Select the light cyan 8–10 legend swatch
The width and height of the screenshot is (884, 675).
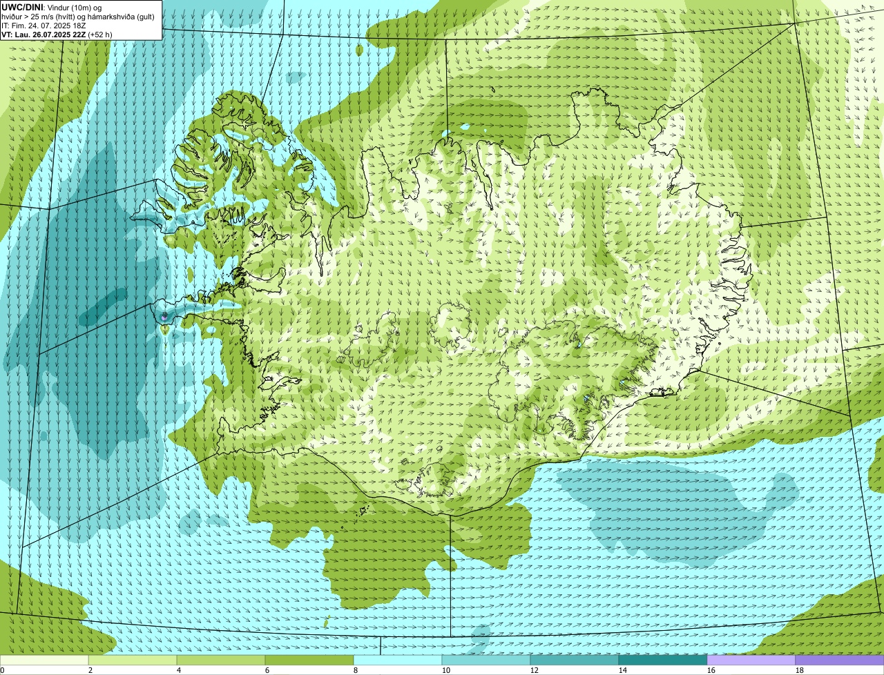click(398, 661)
